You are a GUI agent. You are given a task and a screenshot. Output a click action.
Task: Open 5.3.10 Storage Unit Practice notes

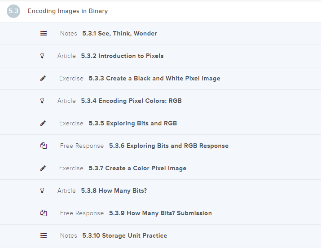click(124, 235)
